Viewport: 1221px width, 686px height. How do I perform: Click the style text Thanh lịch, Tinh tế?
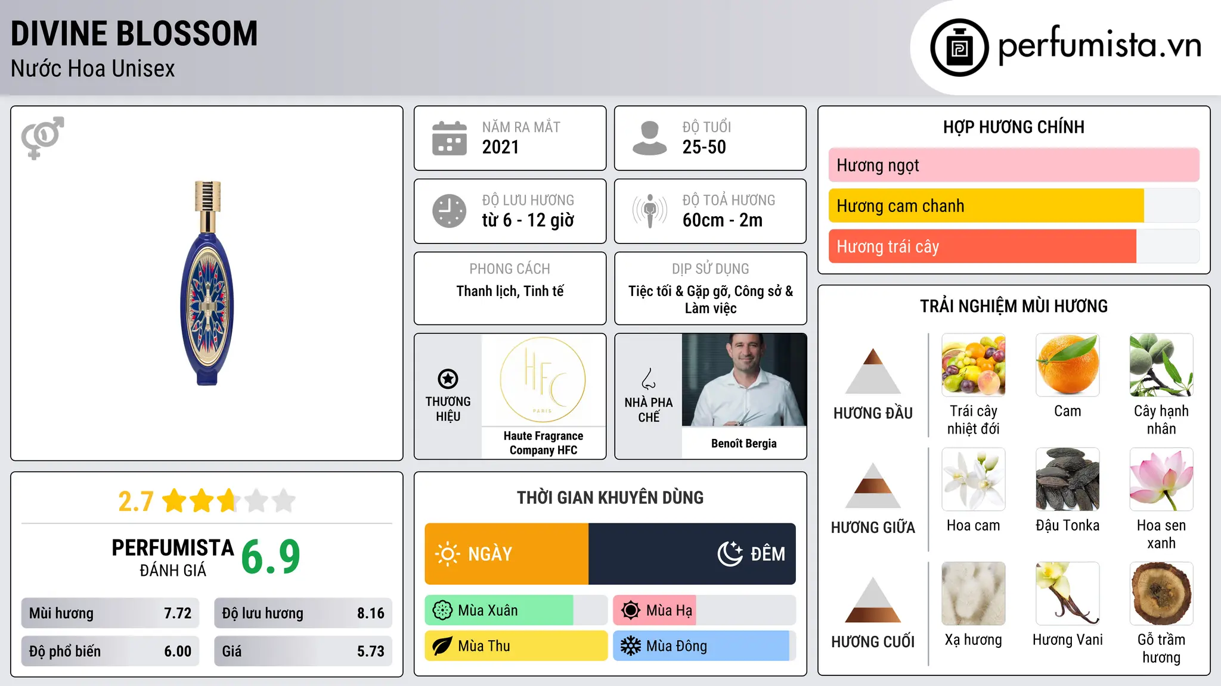tap(510, 291)
